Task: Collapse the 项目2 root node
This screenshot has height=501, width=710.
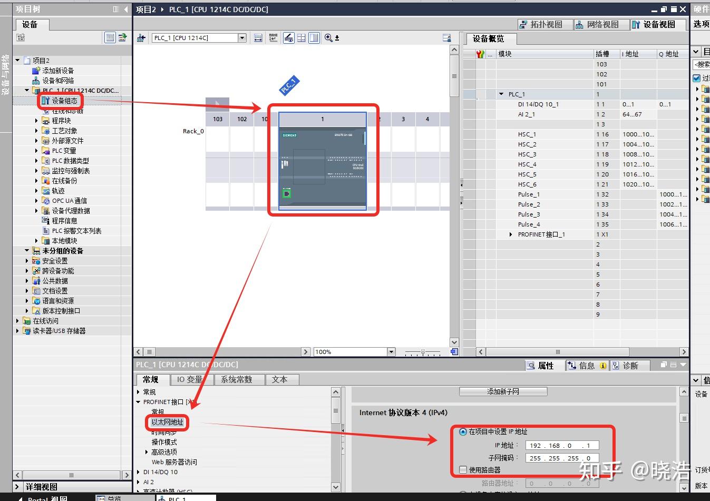Action: coord(18,61)
